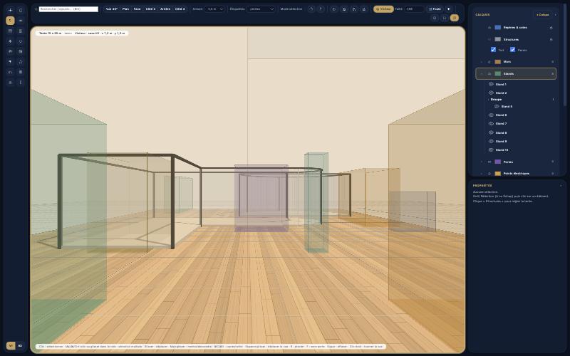The image size is (570, 356).
Task: Hide Stand 2 using its eye icon
Action: (x=491, y=93)
